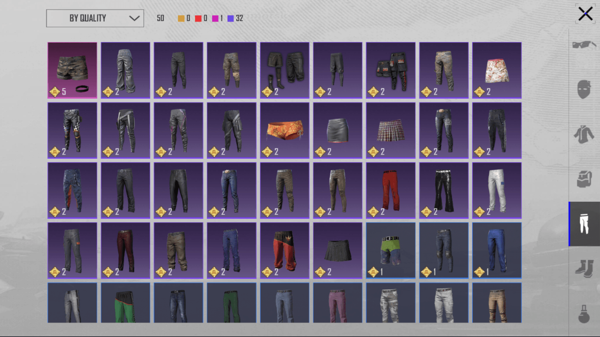
Task: Select the white floral skirt item
Action: click(x=497, y=70)
